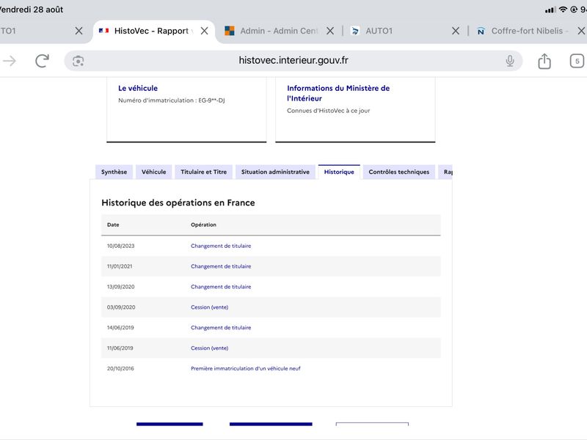The height and width of the screenshot is (440, 587).
Task: Reload the HistoVec page
Action: click(42, 61)
